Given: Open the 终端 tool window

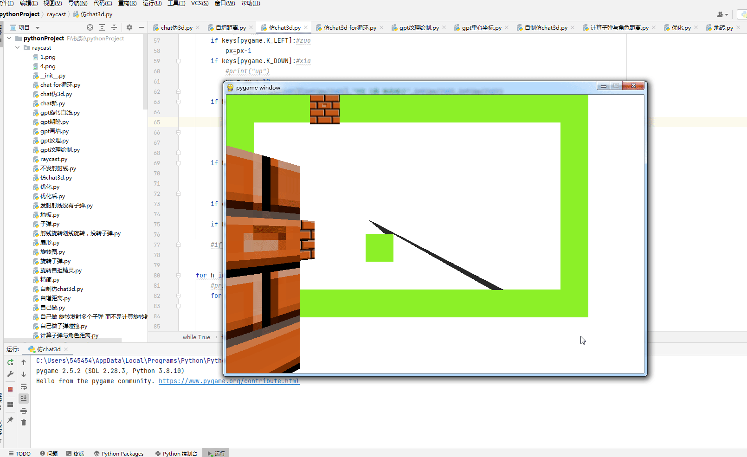Looking at the screenshot, I should click(75, 453).
